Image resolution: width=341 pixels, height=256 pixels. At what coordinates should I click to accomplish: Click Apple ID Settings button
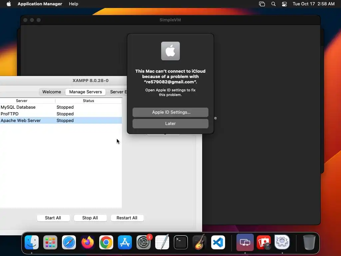click(x=170, y=112)
